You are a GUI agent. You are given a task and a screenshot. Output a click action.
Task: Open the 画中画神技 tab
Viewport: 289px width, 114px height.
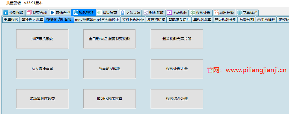pos(266,19)
